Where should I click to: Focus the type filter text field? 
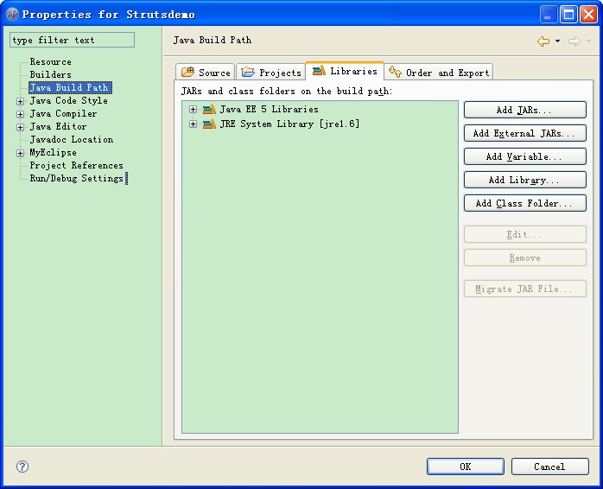(72, 40)
